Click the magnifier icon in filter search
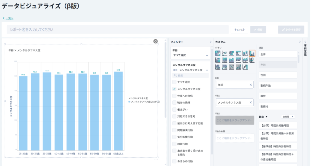Screen dimensions: 311x166 click(x=175, y=75)
